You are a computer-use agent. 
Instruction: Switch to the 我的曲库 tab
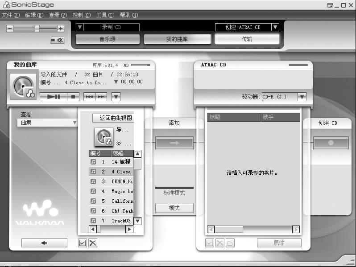pyautogui.click(x=177, y=39)
